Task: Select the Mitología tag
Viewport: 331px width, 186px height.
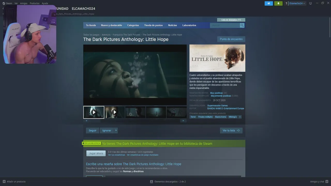Action: pyautogui.click(x=233, y=117)
